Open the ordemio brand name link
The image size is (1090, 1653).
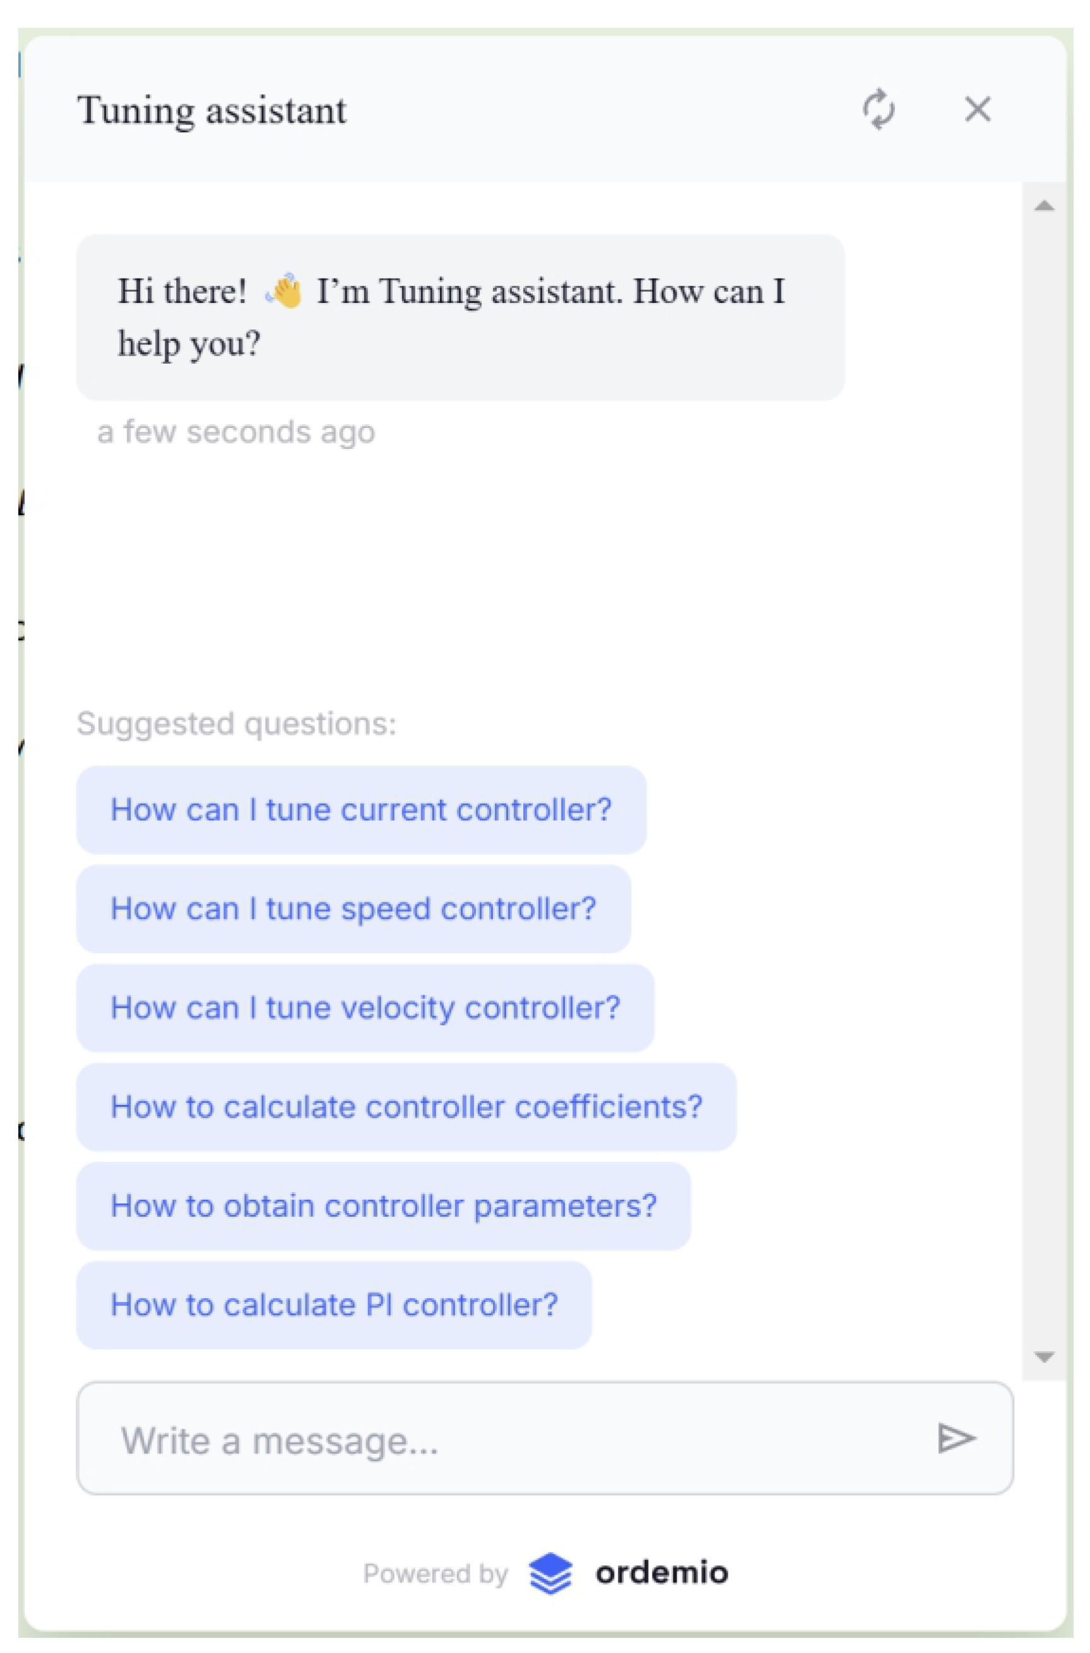[661, 1573]
